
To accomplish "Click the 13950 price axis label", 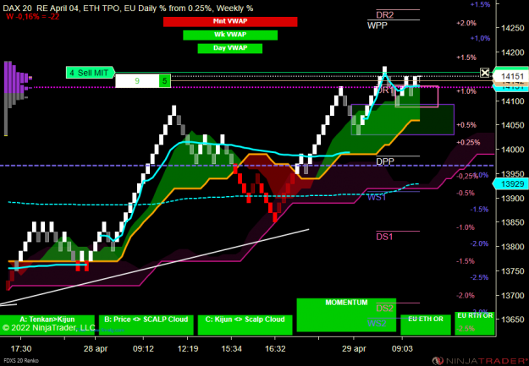I will click(x=513, y=174).
